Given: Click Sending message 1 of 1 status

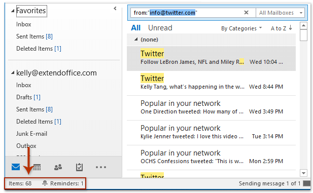Looking at the screenshot, I should click(x=269, y=183).
